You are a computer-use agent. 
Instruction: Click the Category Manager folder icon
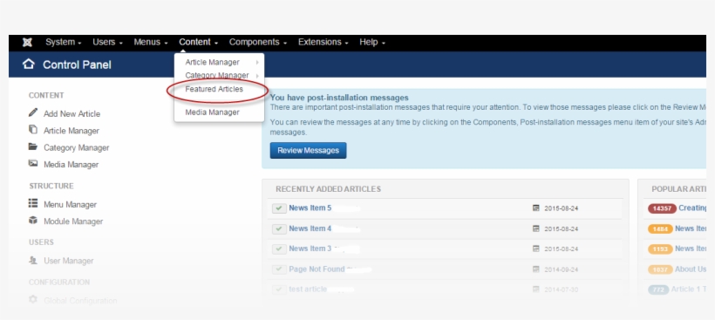coord(33,146)
